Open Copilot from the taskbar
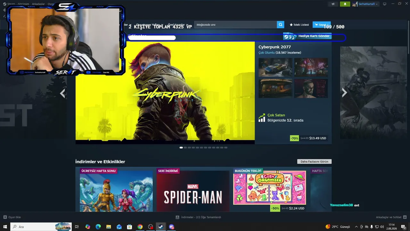Screen dimensions: 410x231 pos(88,227)
